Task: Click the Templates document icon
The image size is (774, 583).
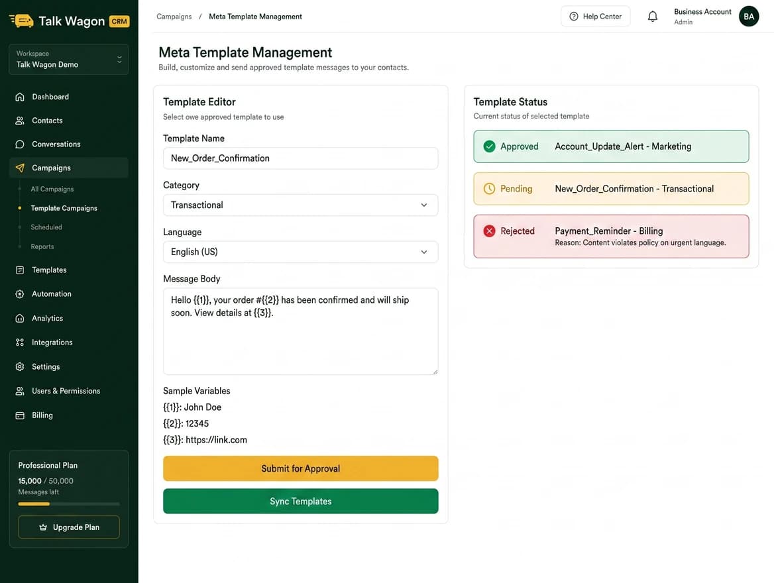Action: 20,270
